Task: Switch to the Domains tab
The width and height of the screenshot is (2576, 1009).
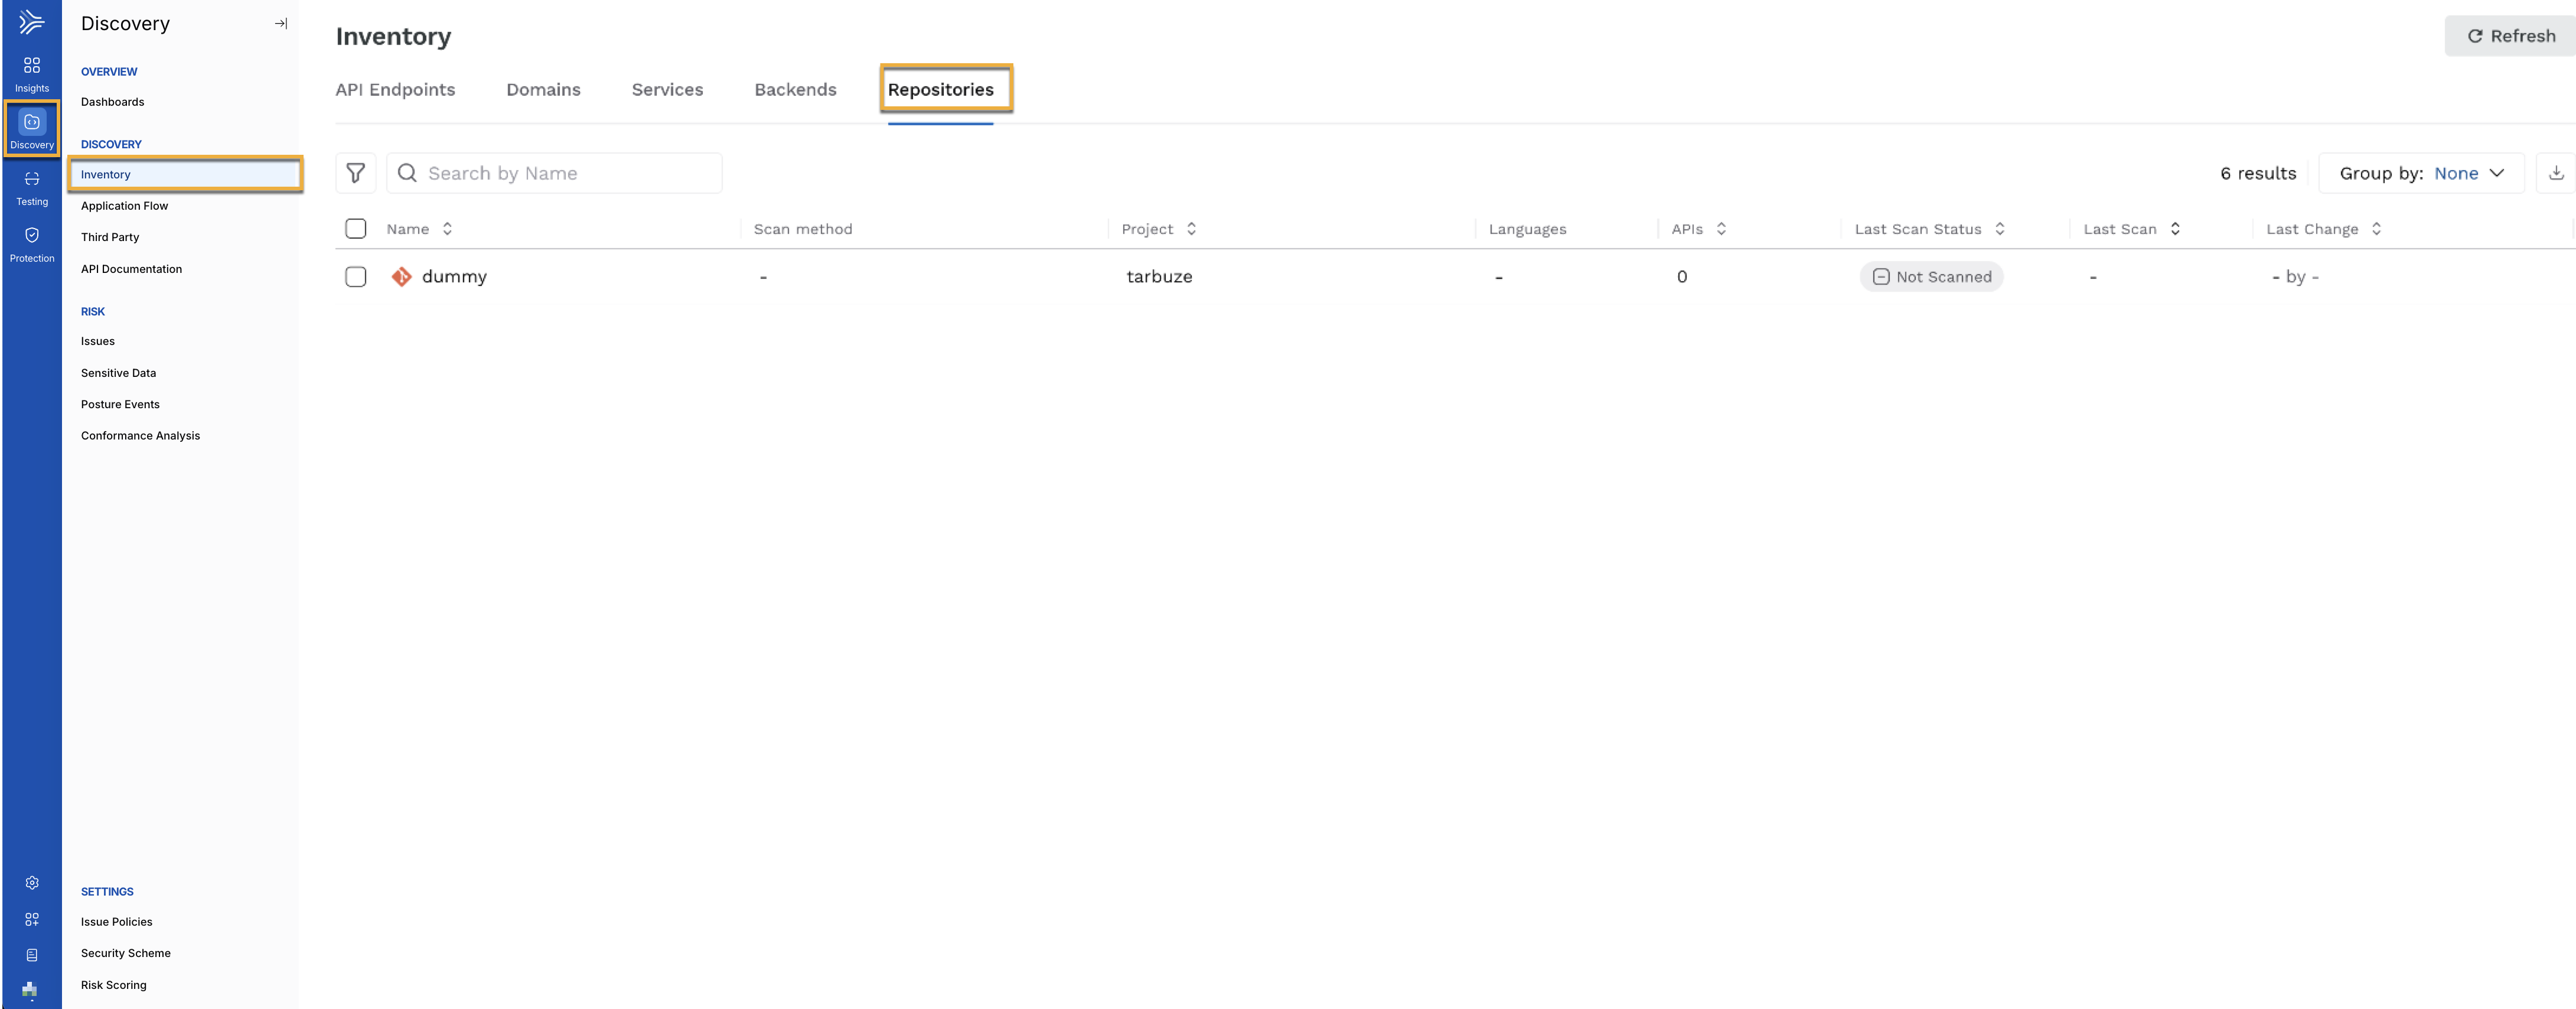Action: pyautogui.click(x=543, y=90)
